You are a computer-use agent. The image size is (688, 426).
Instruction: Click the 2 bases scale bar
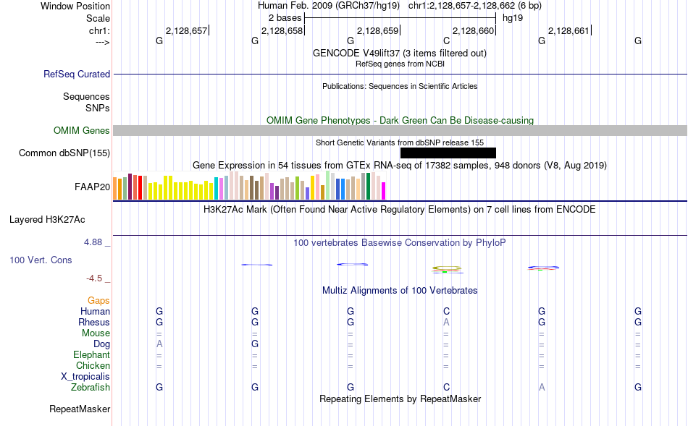coord(400,18)
